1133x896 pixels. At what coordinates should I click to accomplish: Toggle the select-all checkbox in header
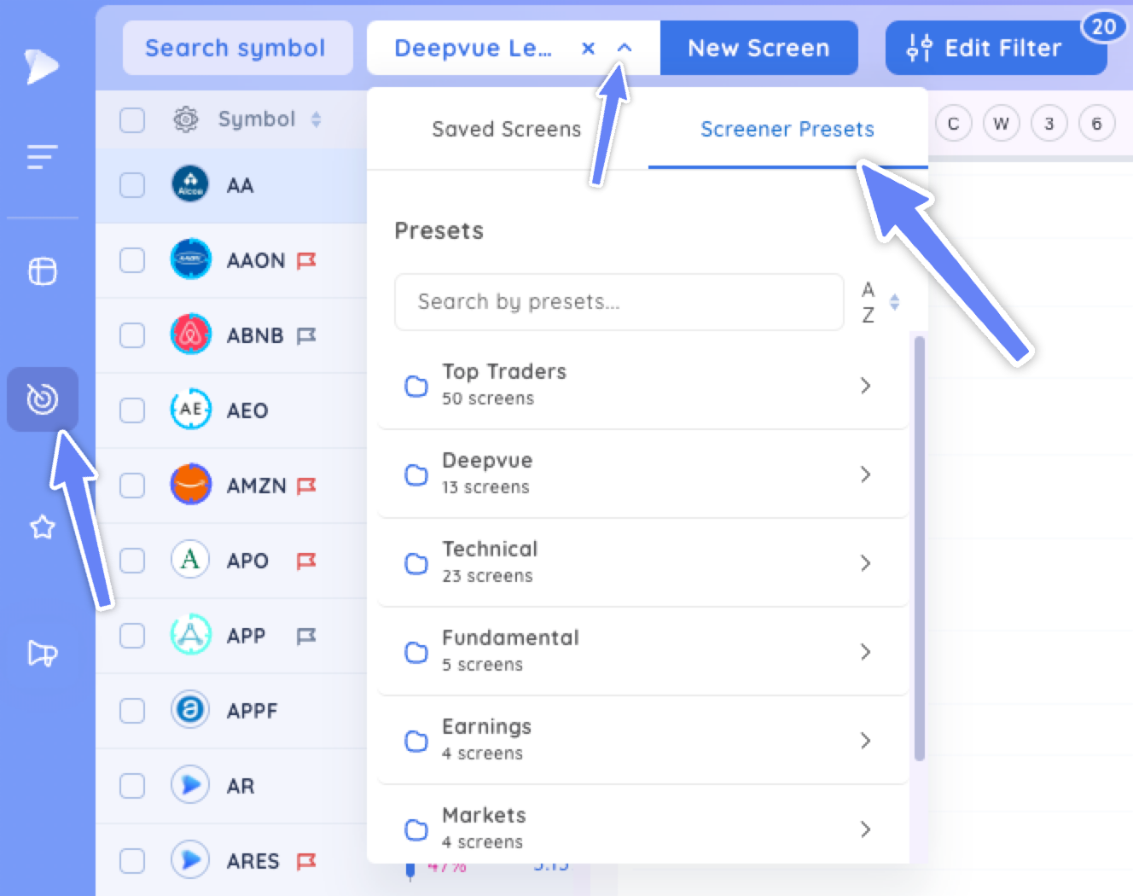(132, 120)
